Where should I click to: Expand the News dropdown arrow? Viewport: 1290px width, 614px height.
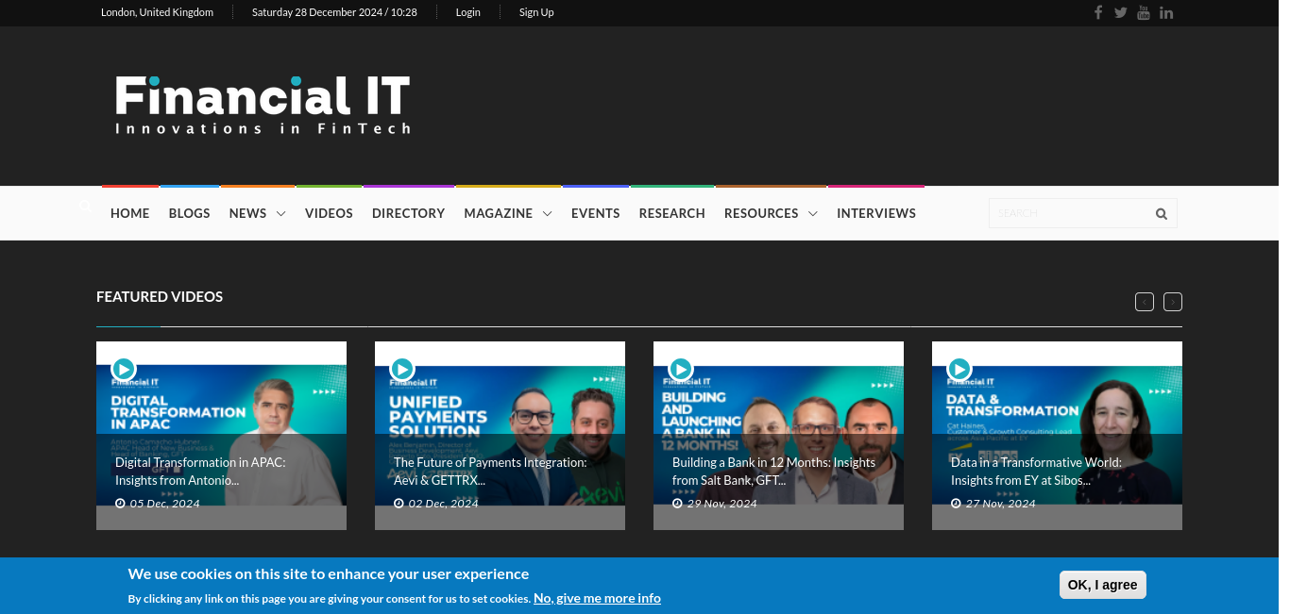pyautogui.click(x=280, y=214)
